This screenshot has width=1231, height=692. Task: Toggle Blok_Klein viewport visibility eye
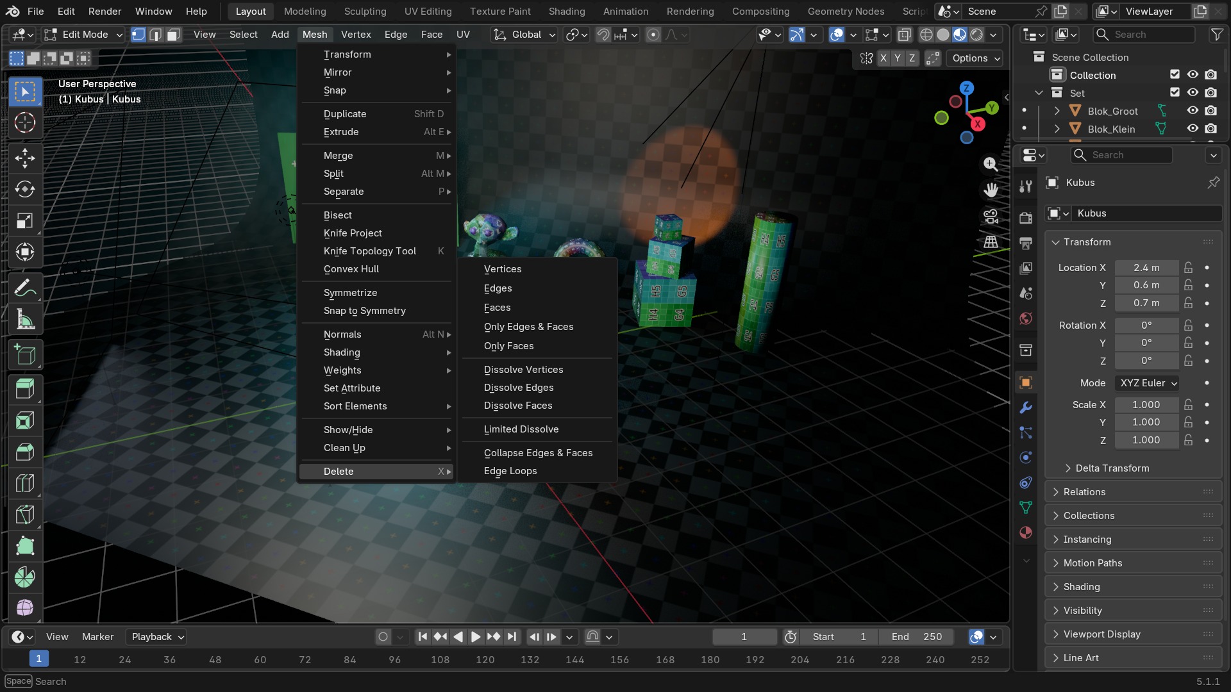click(1193, 129)
